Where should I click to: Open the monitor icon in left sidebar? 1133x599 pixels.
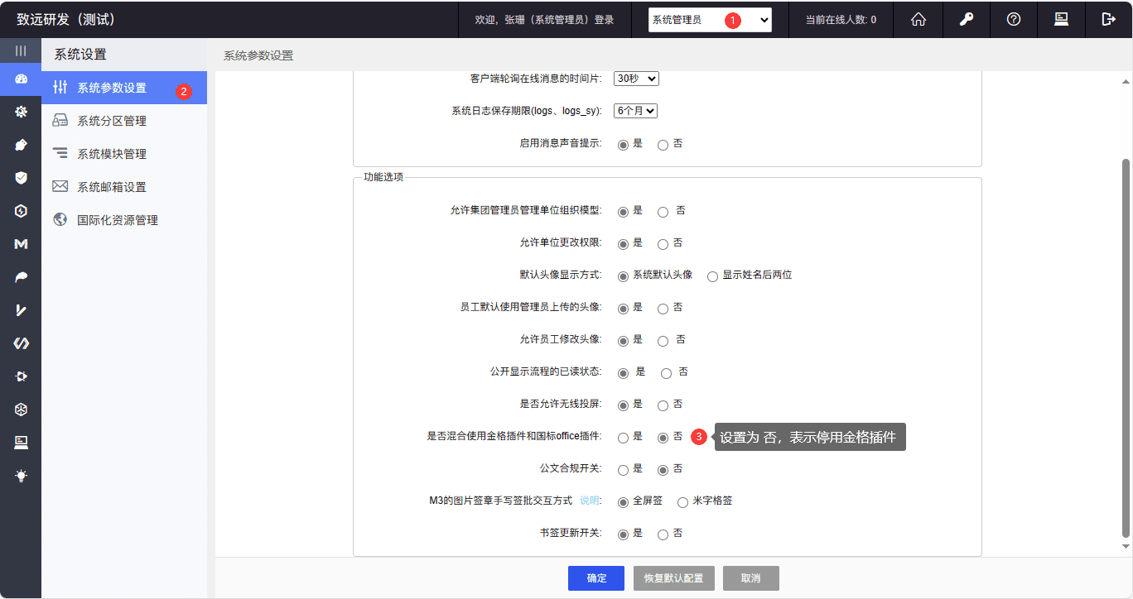[x=21, y=443]
